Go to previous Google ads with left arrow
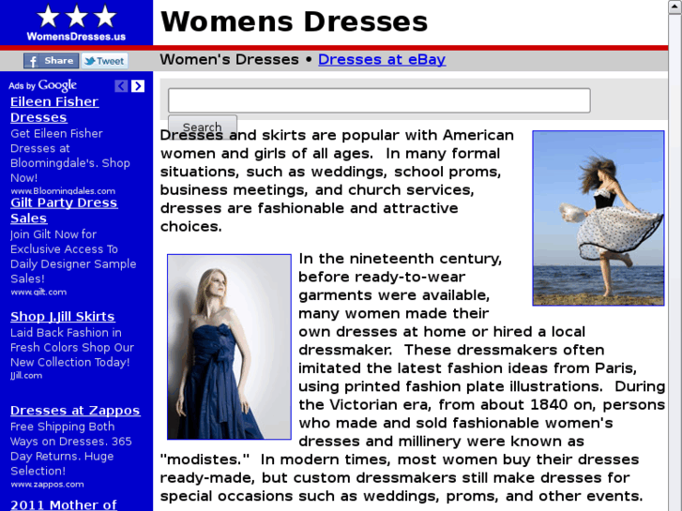The width and height of the screenshot is (682, 511). pos(121,86)
